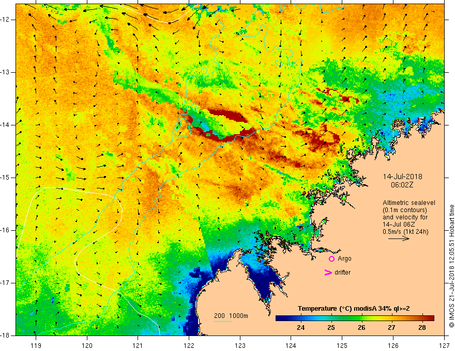
Task: Click the color bar value 26
Action: (361, 328)
